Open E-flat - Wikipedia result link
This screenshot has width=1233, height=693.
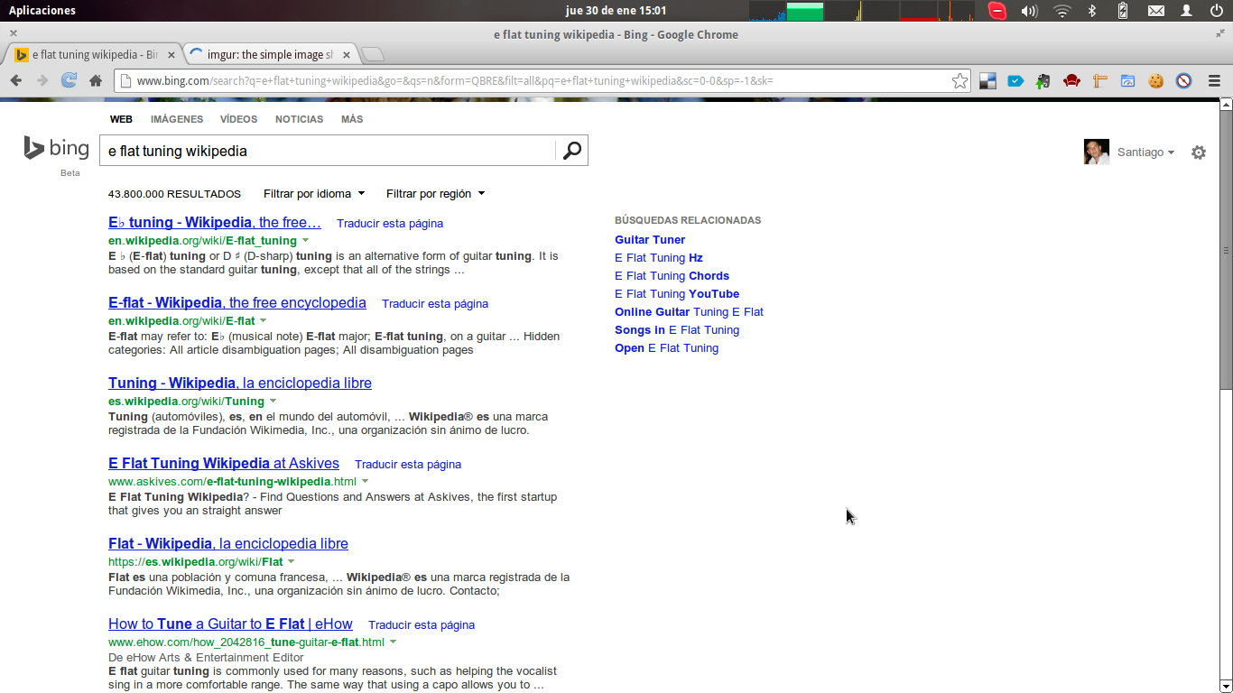click(237, 303)
